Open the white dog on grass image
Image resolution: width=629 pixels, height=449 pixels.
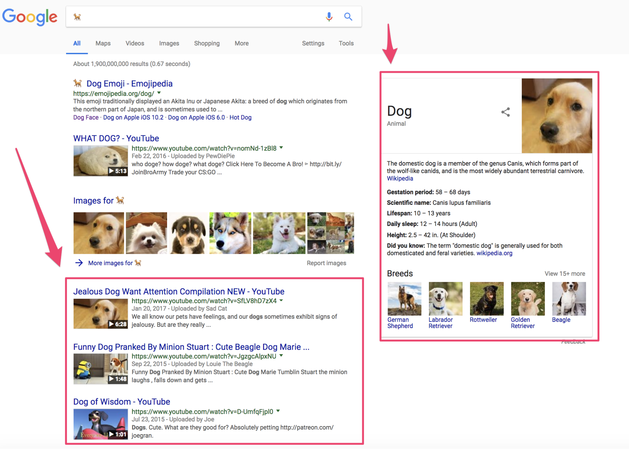279,233
